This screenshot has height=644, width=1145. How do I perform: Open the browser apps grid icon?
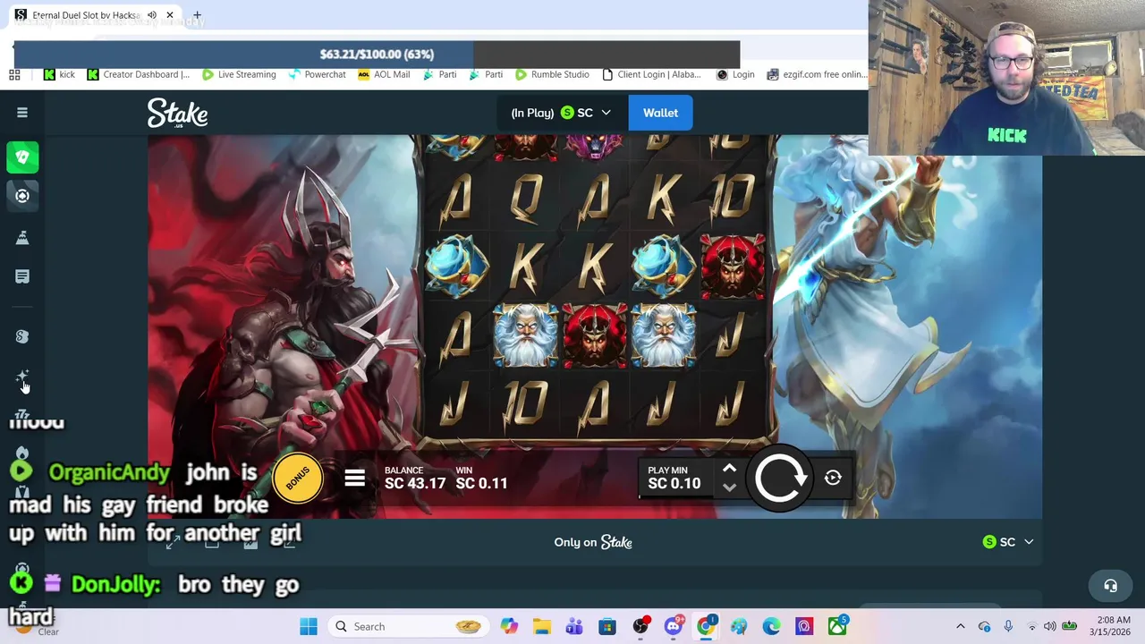click(14, 74)
